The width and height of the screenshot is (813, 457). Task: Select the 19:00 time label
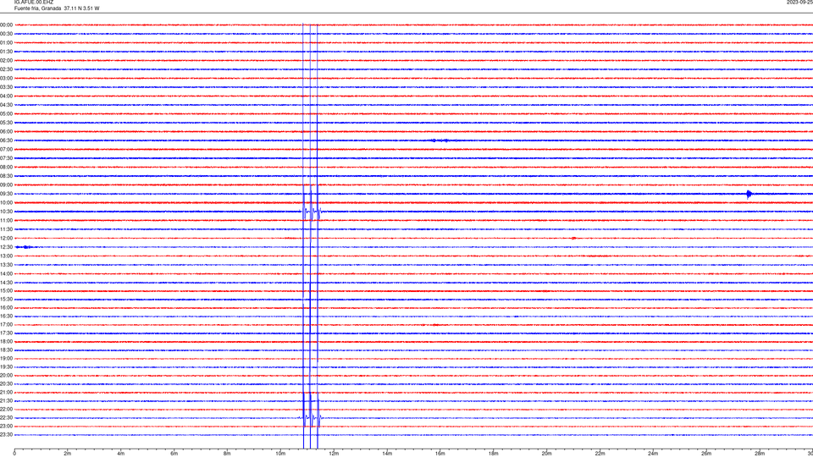tap(6, 359)
